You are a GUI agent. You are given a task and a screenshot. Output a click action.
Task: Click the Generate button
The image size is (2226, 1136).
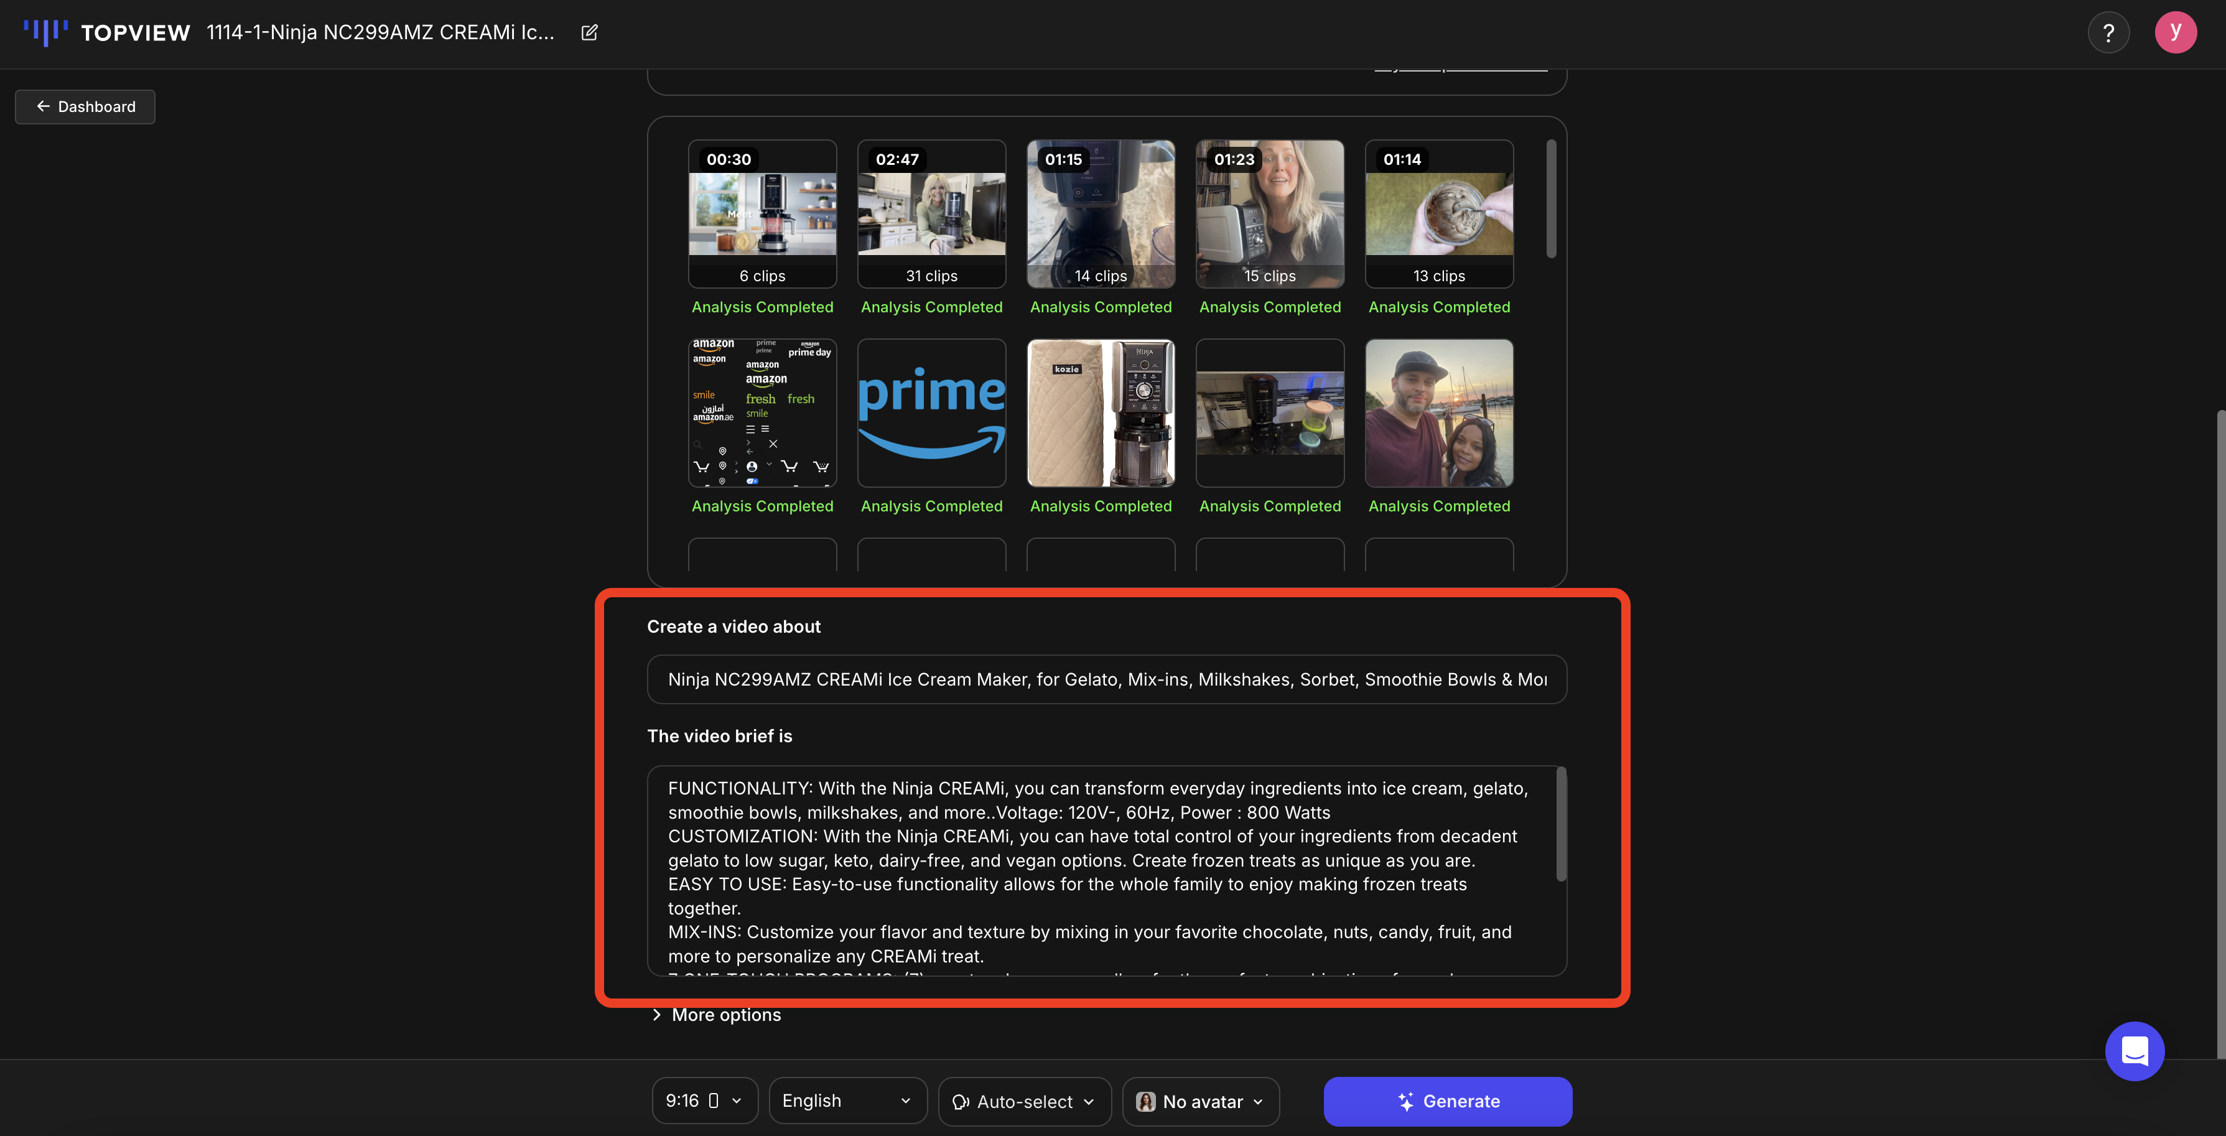pyautogui.click(x=1448, y=1101)
